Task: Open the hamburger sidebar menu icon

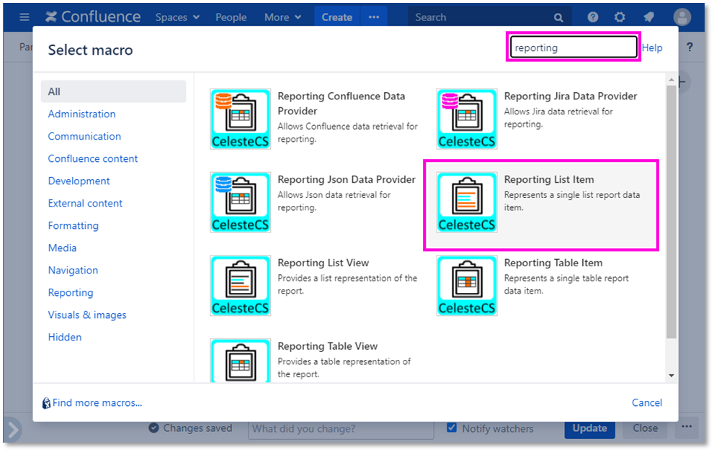Action: [24, 17]
